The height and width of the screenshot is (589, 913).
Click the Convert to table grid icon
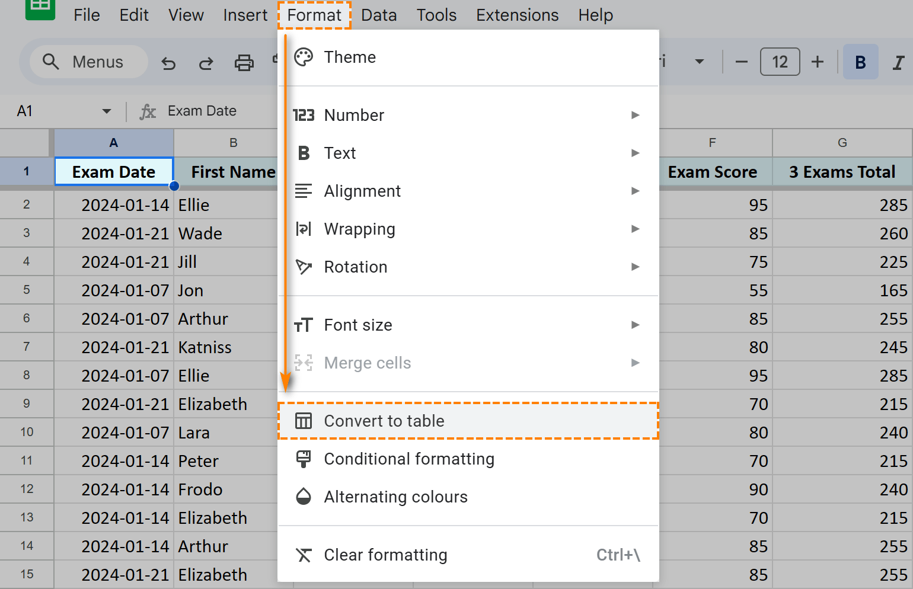click(304, 421)
